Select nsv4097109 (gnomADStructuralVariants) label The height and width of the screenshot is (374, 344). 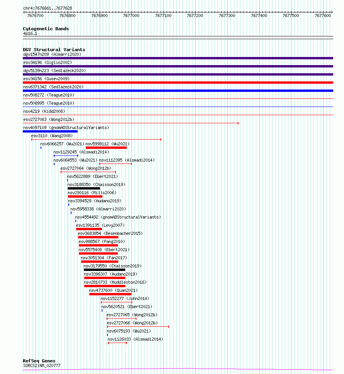point(66,128)
